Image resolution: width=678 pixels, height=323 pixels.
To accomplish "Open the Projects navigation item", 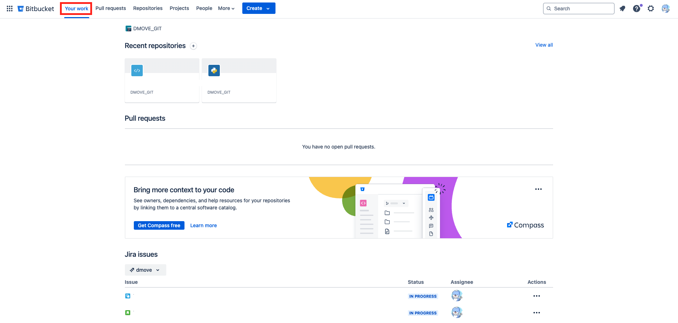I will pyautogui.click(x=179, y=8).
